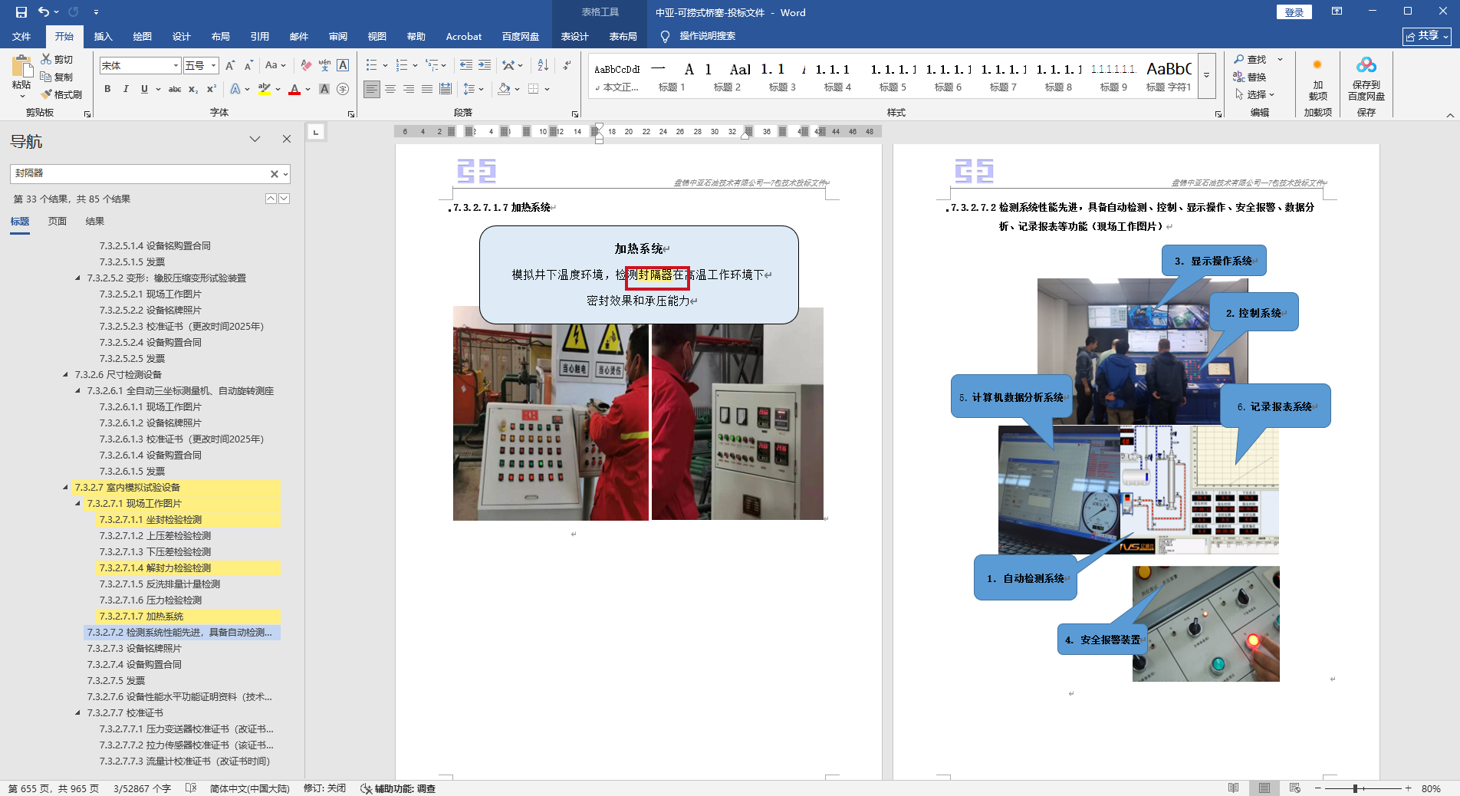The image size is (1460, 796).
Task: Toggle bold formatting
Action: tap(107, 89)
